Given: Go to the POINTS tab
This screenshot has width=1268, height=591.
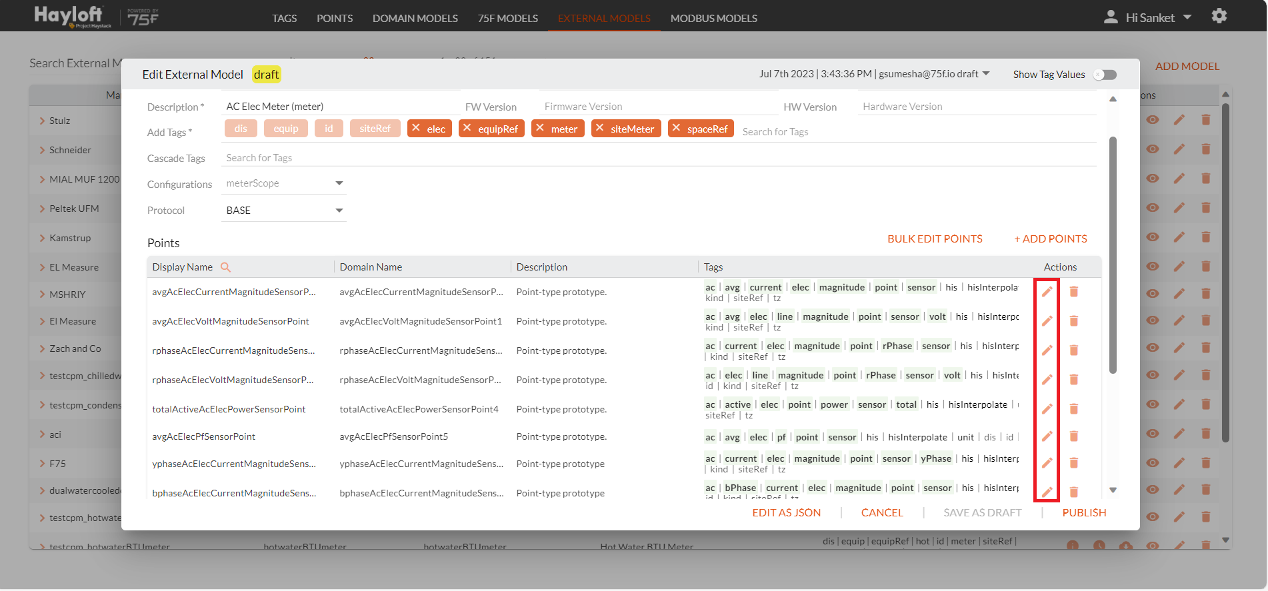Looking at the screenshot, I should [x=335, y=18].
